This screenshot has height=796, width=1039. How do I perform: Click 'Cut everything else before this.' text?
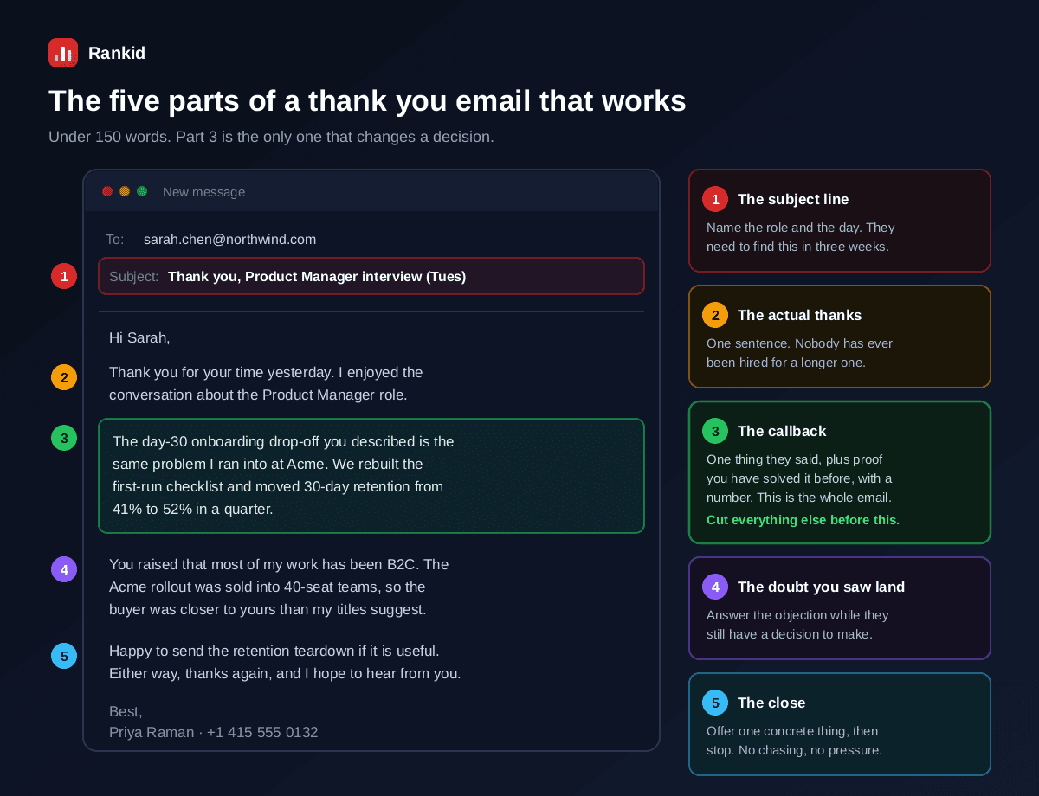pos(803,520)
